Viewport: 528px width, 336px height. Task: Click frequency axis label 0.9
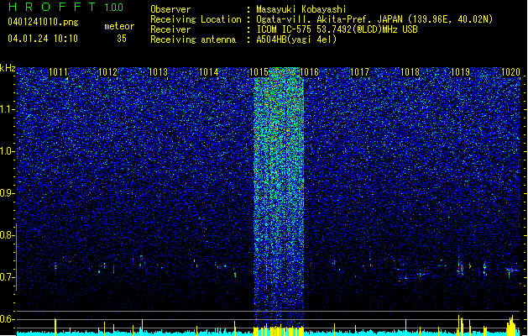6,193
